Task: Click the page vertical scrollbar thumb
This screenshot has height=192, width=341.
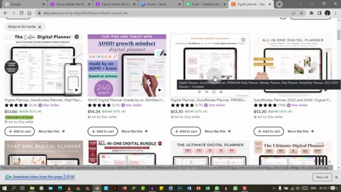Action: coord(339,35)
